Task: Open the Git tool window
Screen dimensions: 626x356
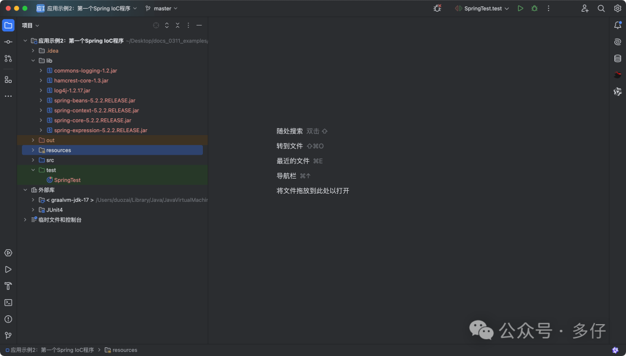Action: click(x=8, y=335)
